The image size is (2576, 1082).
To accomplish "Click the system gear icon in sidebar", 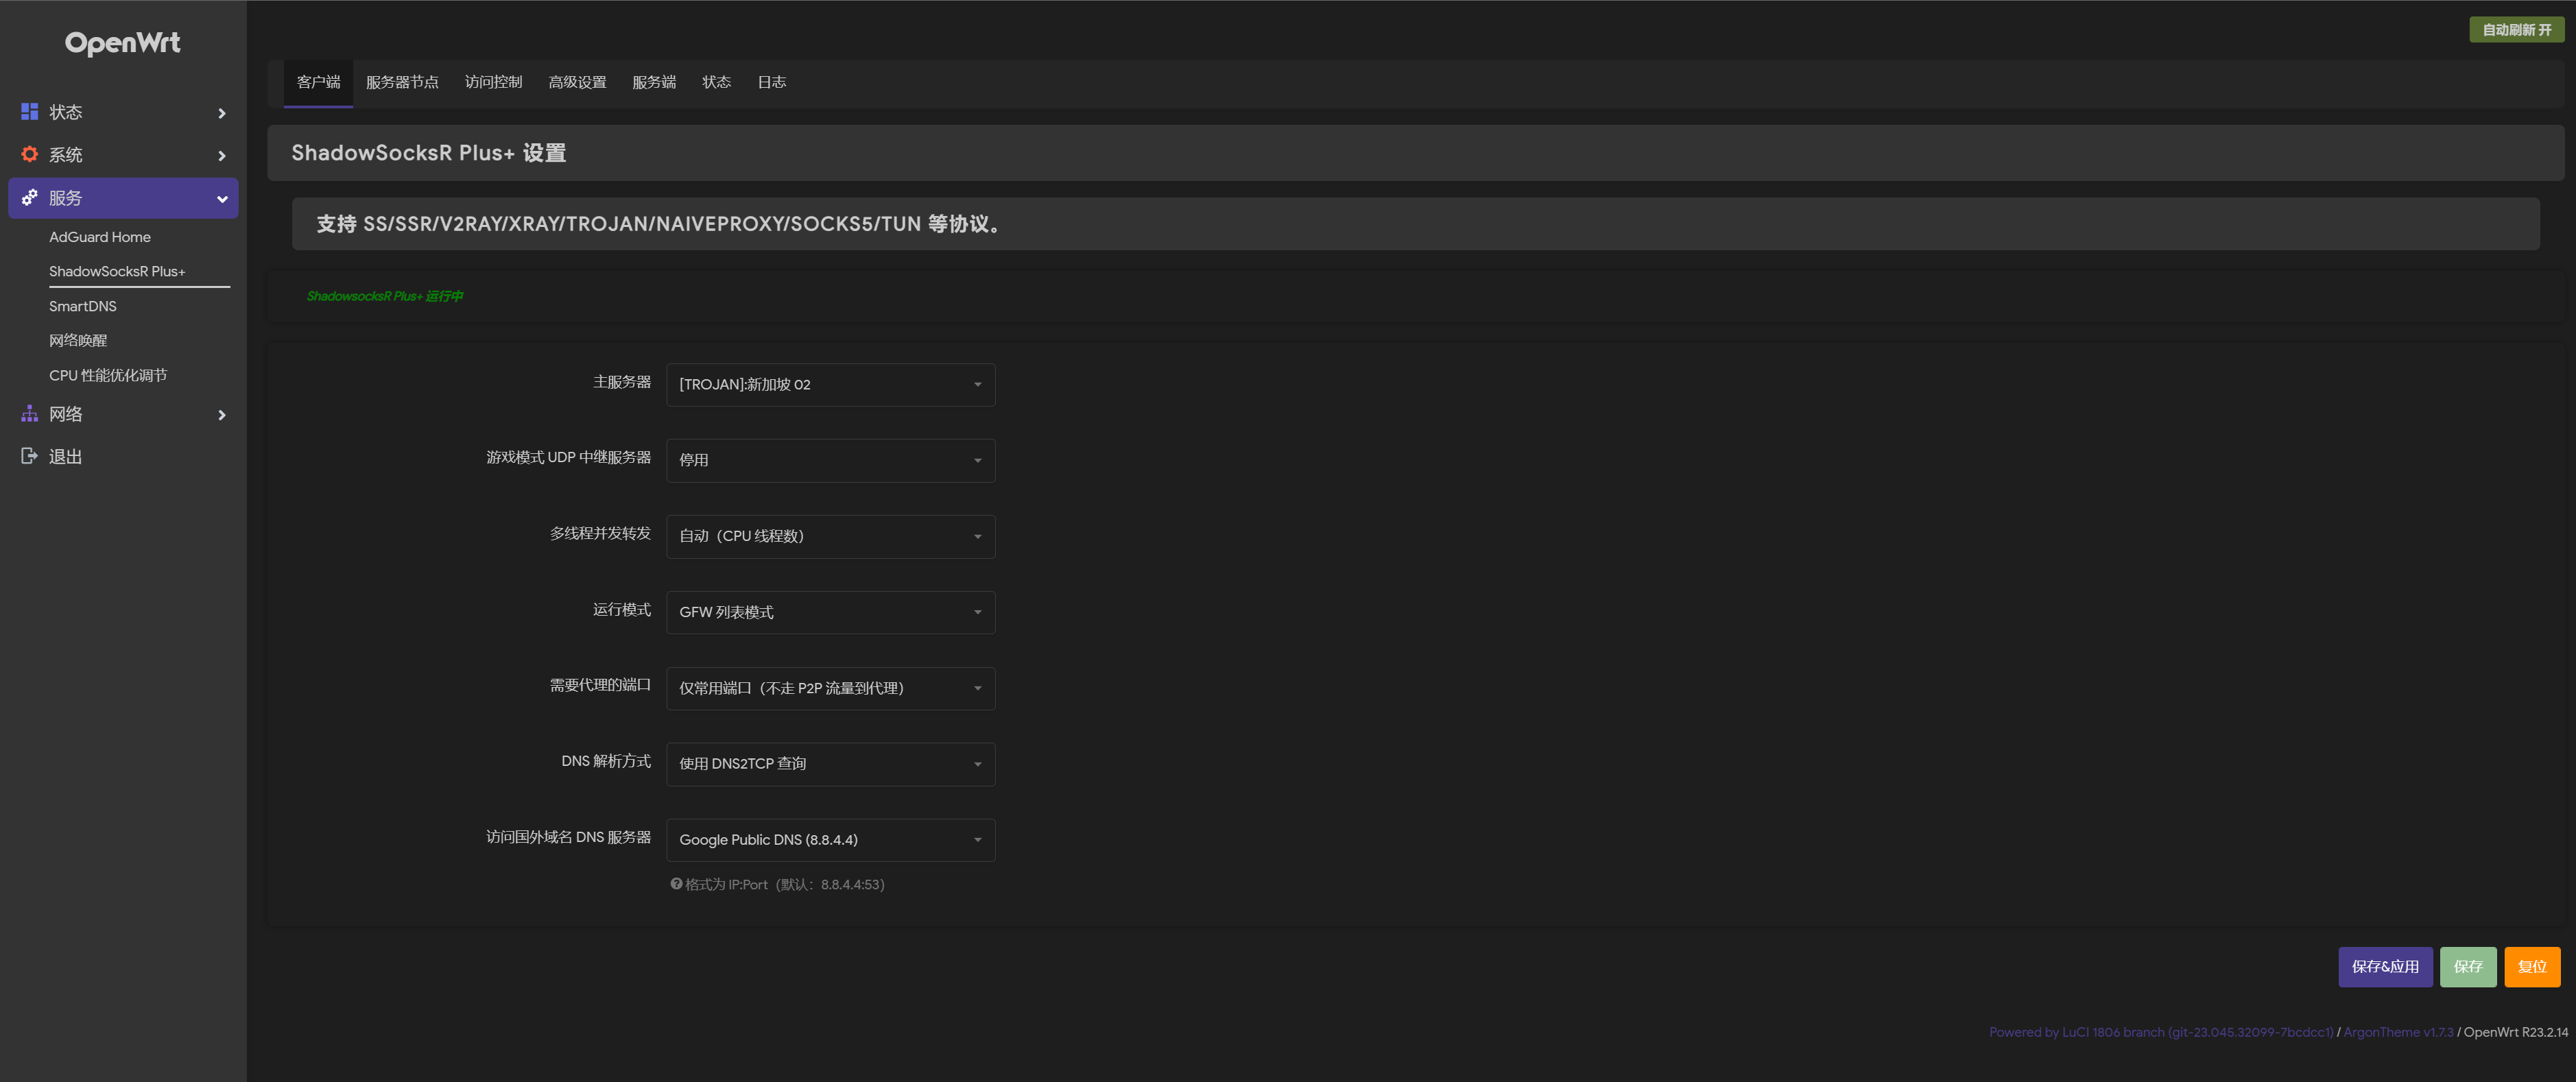I will (x=30, y=155).
